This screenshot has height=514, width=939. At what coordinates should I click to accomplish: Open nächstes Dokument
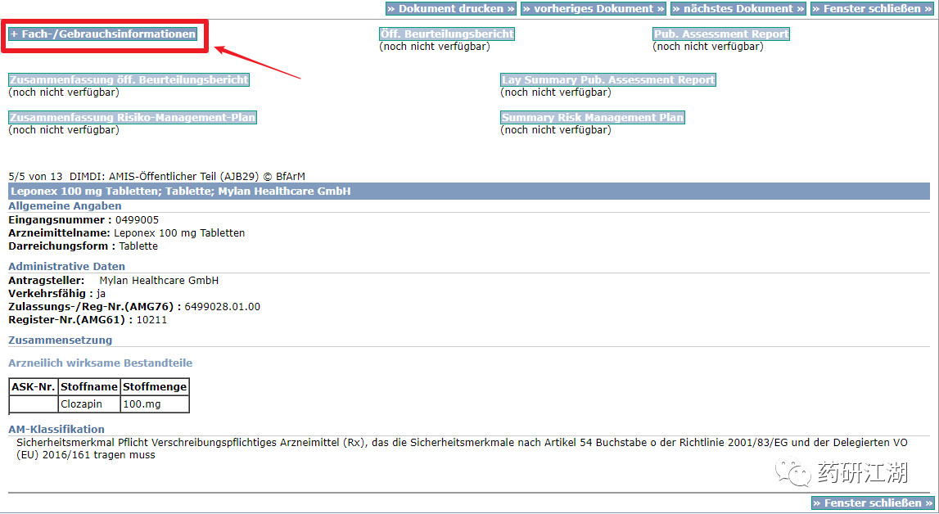click(x=738, y=8)
